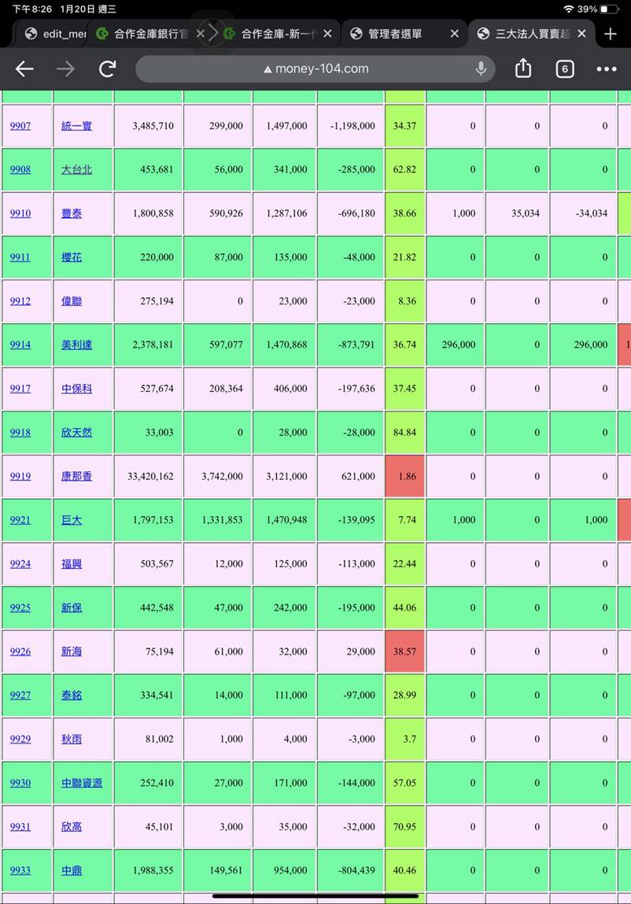Tap the browser back arrow
The width and height of the screenshot is (631, 904).
pyautogui.click(x=24, y=69)
